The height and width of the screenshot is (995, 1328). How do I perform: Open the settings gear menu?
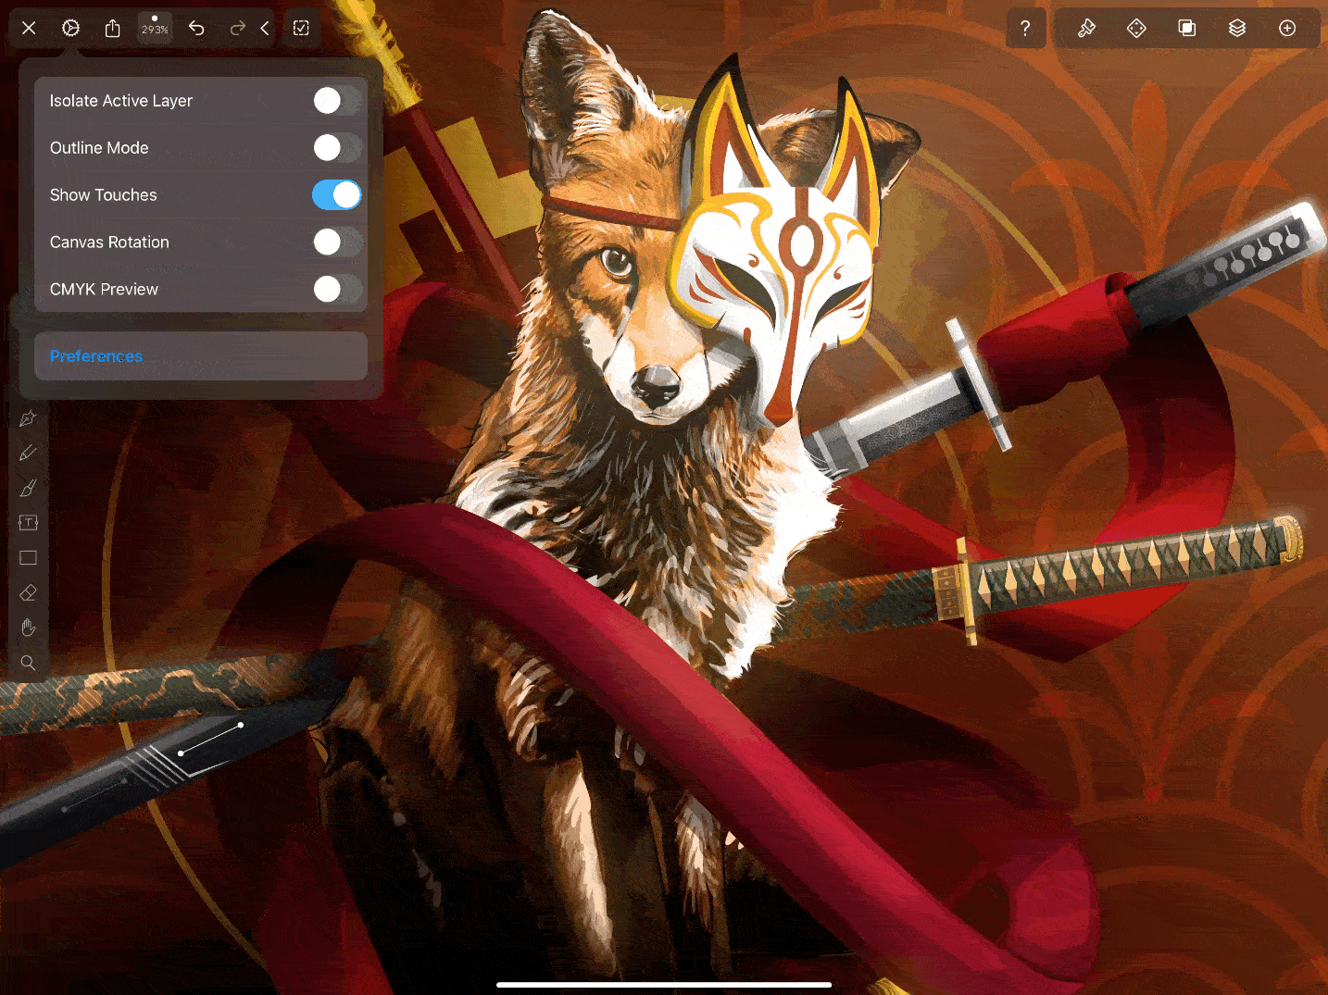70,28
